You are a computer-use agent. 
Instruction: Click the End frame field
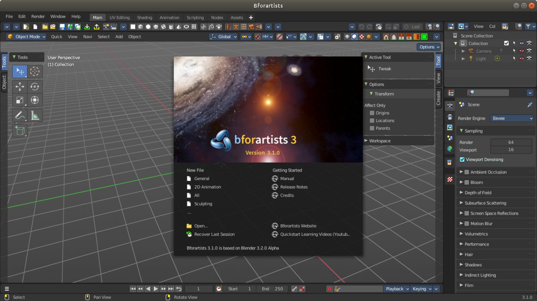[x=273, y=289]
